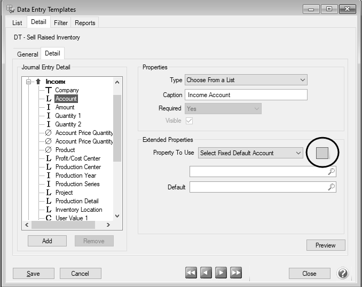Collapse the Income tree node
The image size is (362, 287).
[29, 82]
